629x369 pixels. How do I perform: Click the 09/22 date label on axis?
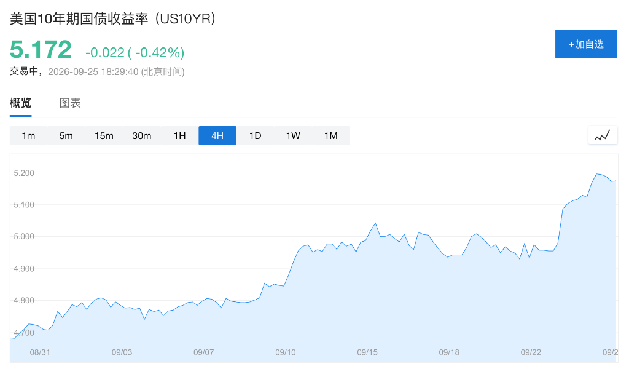(x=531, y=352)
